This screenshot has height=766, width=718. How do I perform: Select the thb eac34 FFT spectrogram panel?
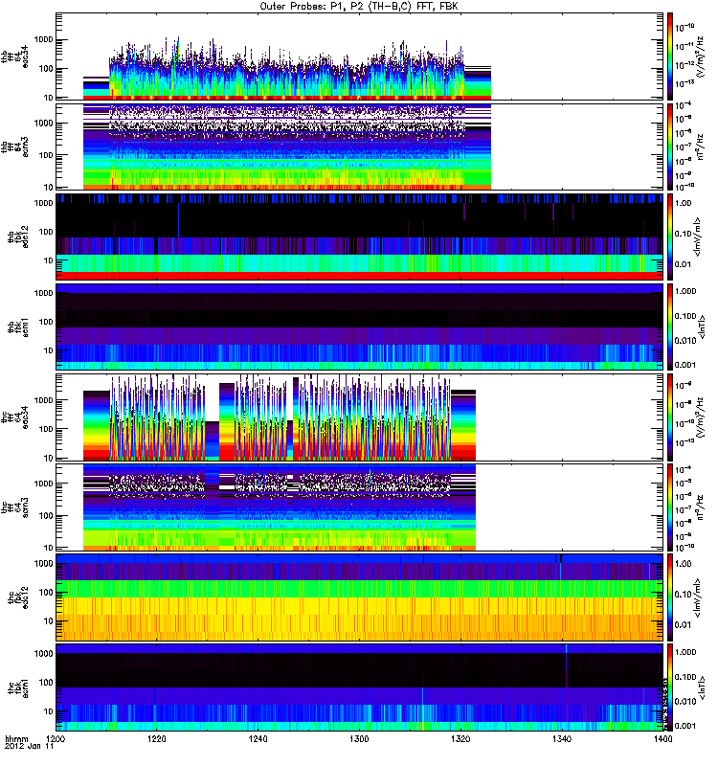360,56
